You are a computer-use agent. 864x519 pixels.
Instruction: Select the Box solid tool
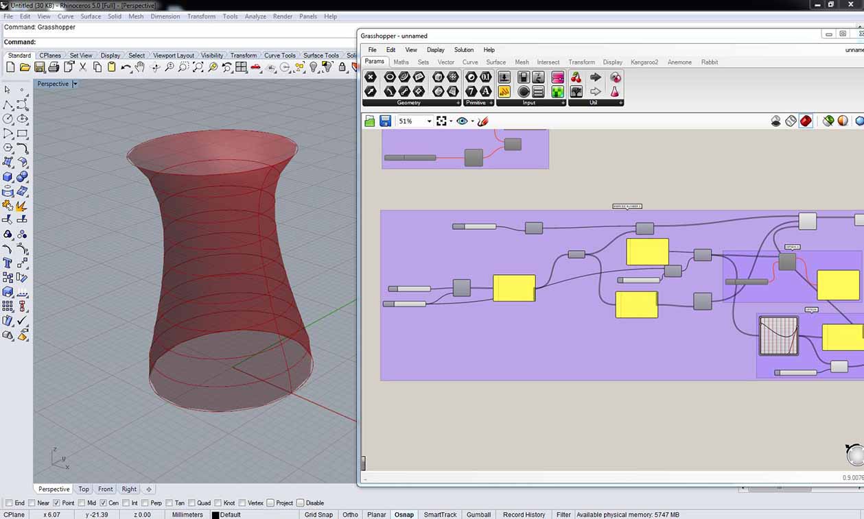coord(8,177)
